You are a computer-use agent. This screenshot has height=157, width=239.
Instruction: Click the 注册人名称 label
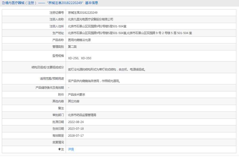click(57, 19)
